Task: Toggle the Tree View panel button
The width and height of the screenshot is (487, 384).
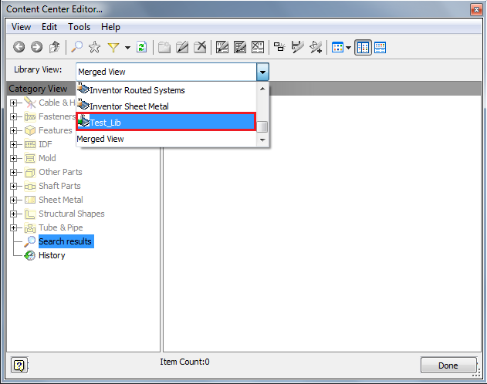Action: [x=363, y=48]
